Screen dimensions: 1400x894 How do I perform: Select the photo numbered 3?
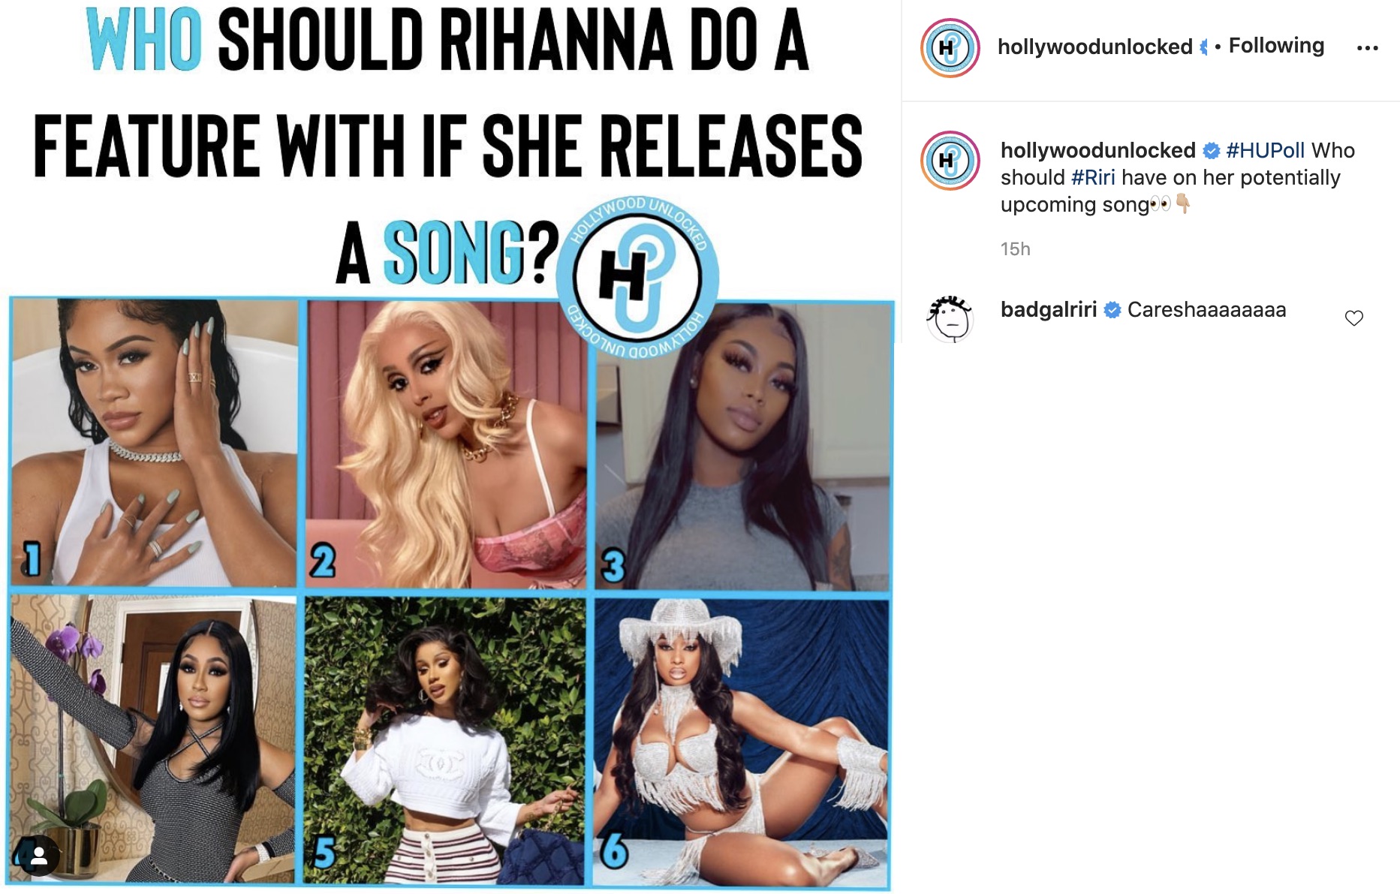742,447
